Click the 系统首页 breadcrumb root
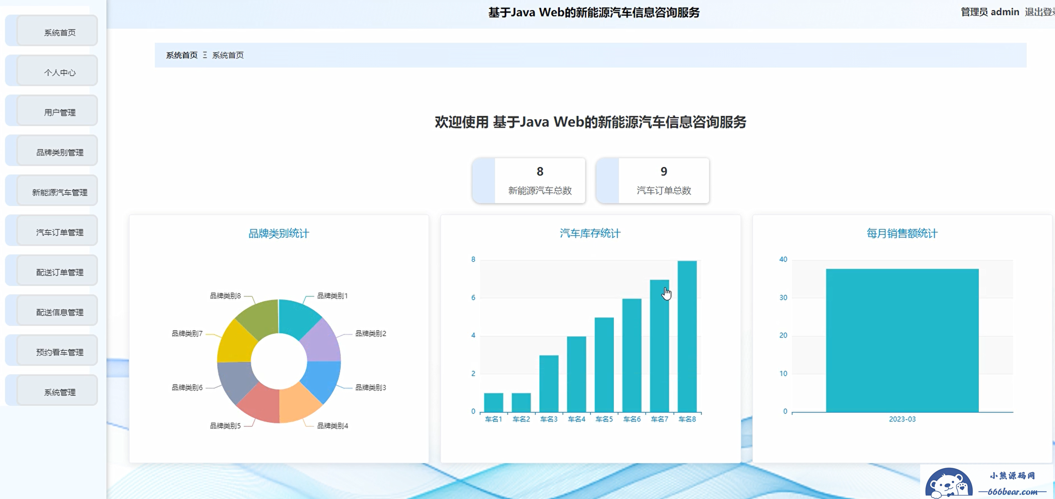The width and height of the screenshot is (1055, 499). [x=182, y=55]
